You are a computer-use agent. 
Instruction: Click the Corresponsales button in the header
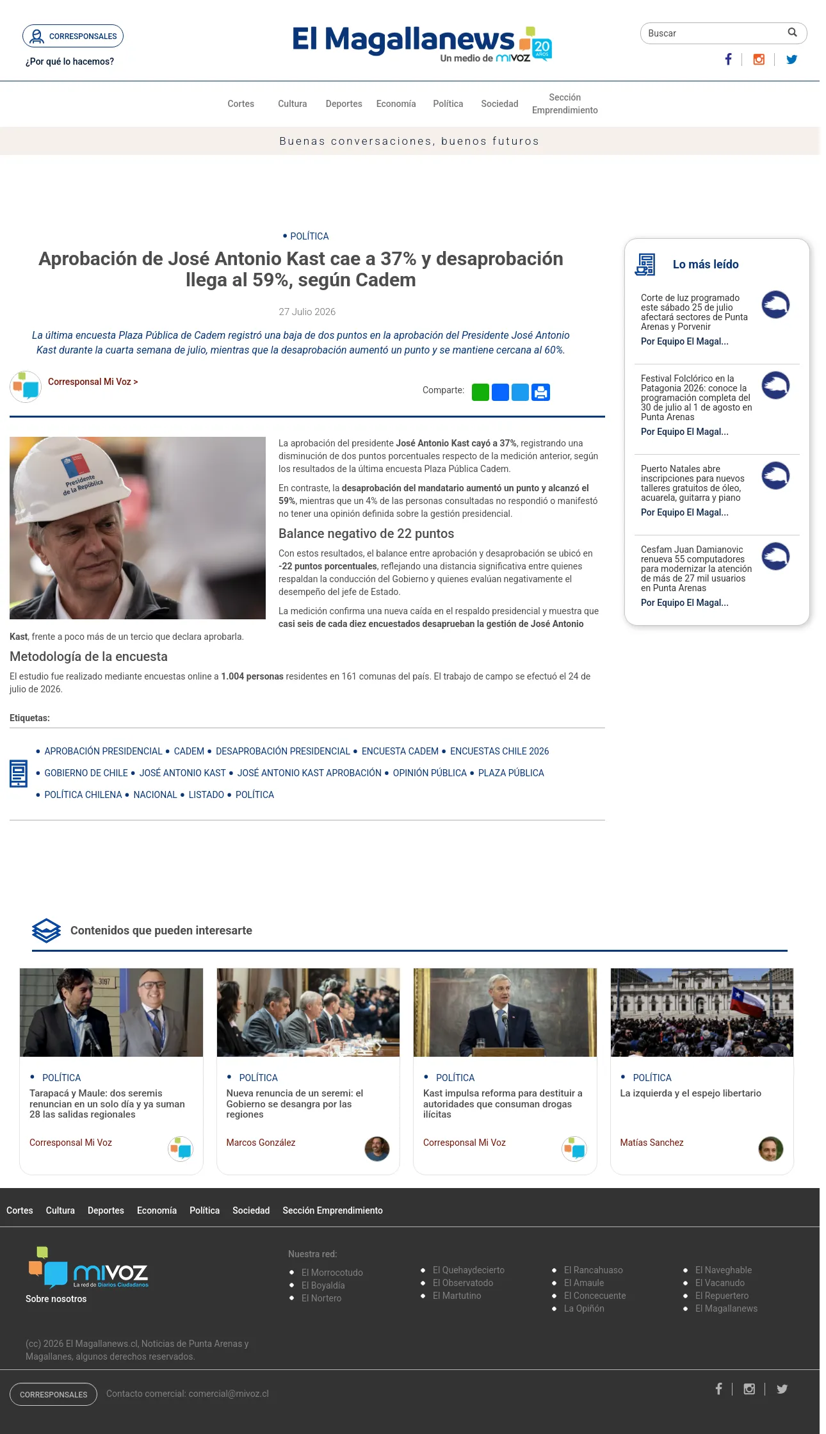tap(73, 36)
